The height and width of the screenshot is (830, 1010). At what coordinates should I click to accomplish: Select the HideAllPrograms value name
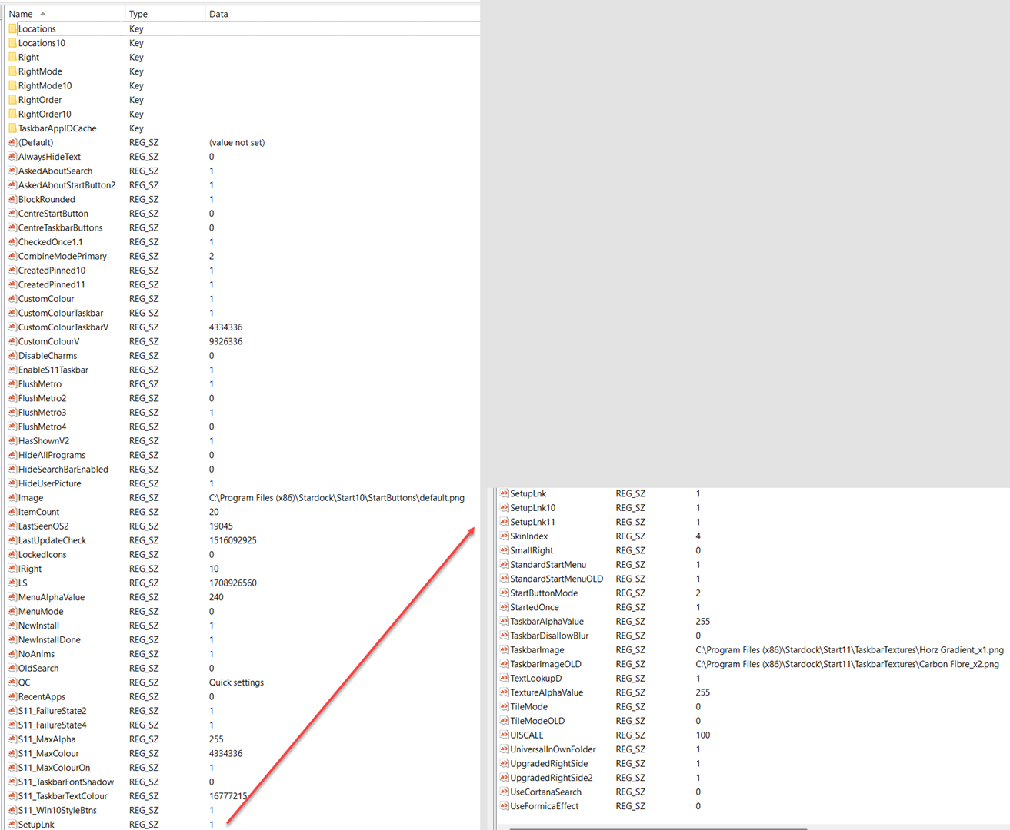[52, 456]
